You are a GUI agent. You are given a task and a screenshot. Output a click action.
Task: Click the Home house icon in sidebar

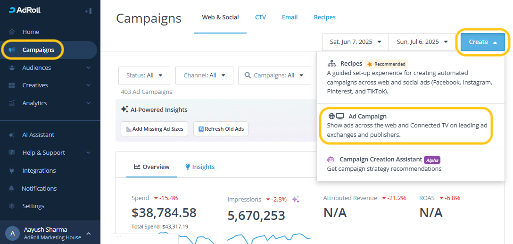[x=12, y=32]
